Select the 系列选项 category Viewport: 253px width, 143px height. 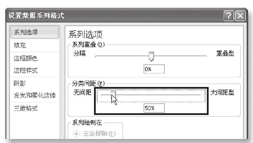35,32
